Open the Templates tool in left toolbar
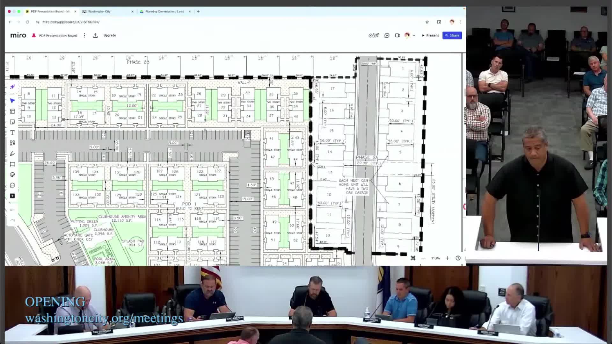 click(12, 111)
